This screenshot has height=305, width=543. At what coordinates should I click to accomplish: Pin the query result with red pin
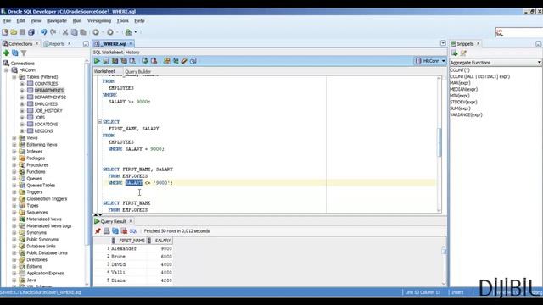click(98, 231)
